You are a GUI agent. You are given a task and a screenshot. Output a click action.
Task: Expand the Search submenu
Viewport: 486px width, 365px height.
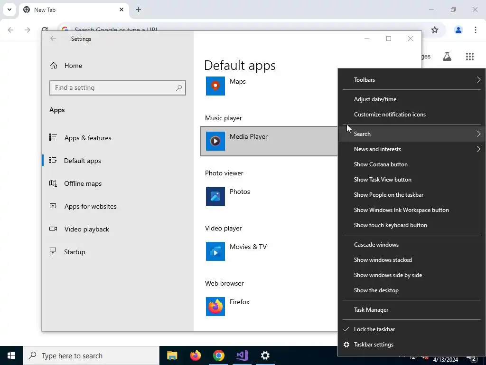411,134
